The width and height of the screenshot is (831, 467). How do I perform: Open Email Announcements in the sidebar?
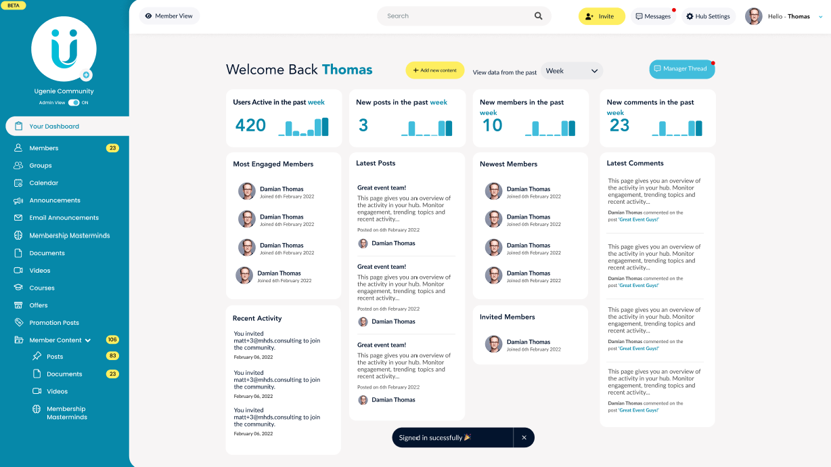[x=64, y=218]
